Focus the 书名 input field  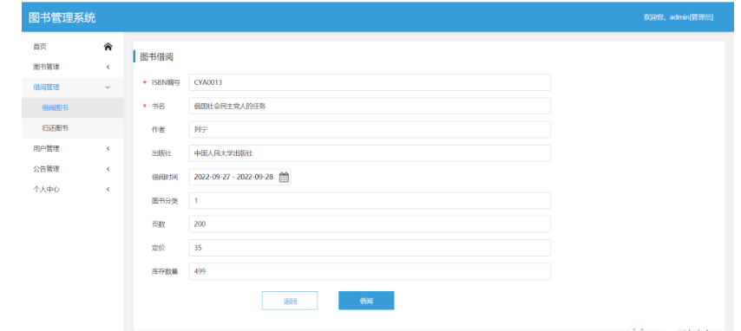[370, 106]
